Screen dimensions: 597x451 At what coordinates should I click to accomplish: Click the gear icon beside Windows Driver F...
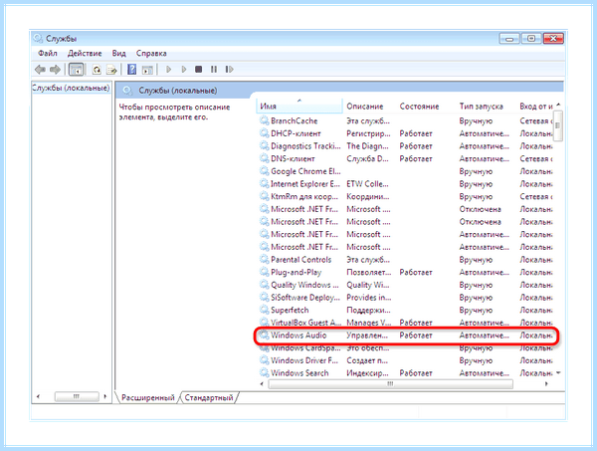coord(265,360)
